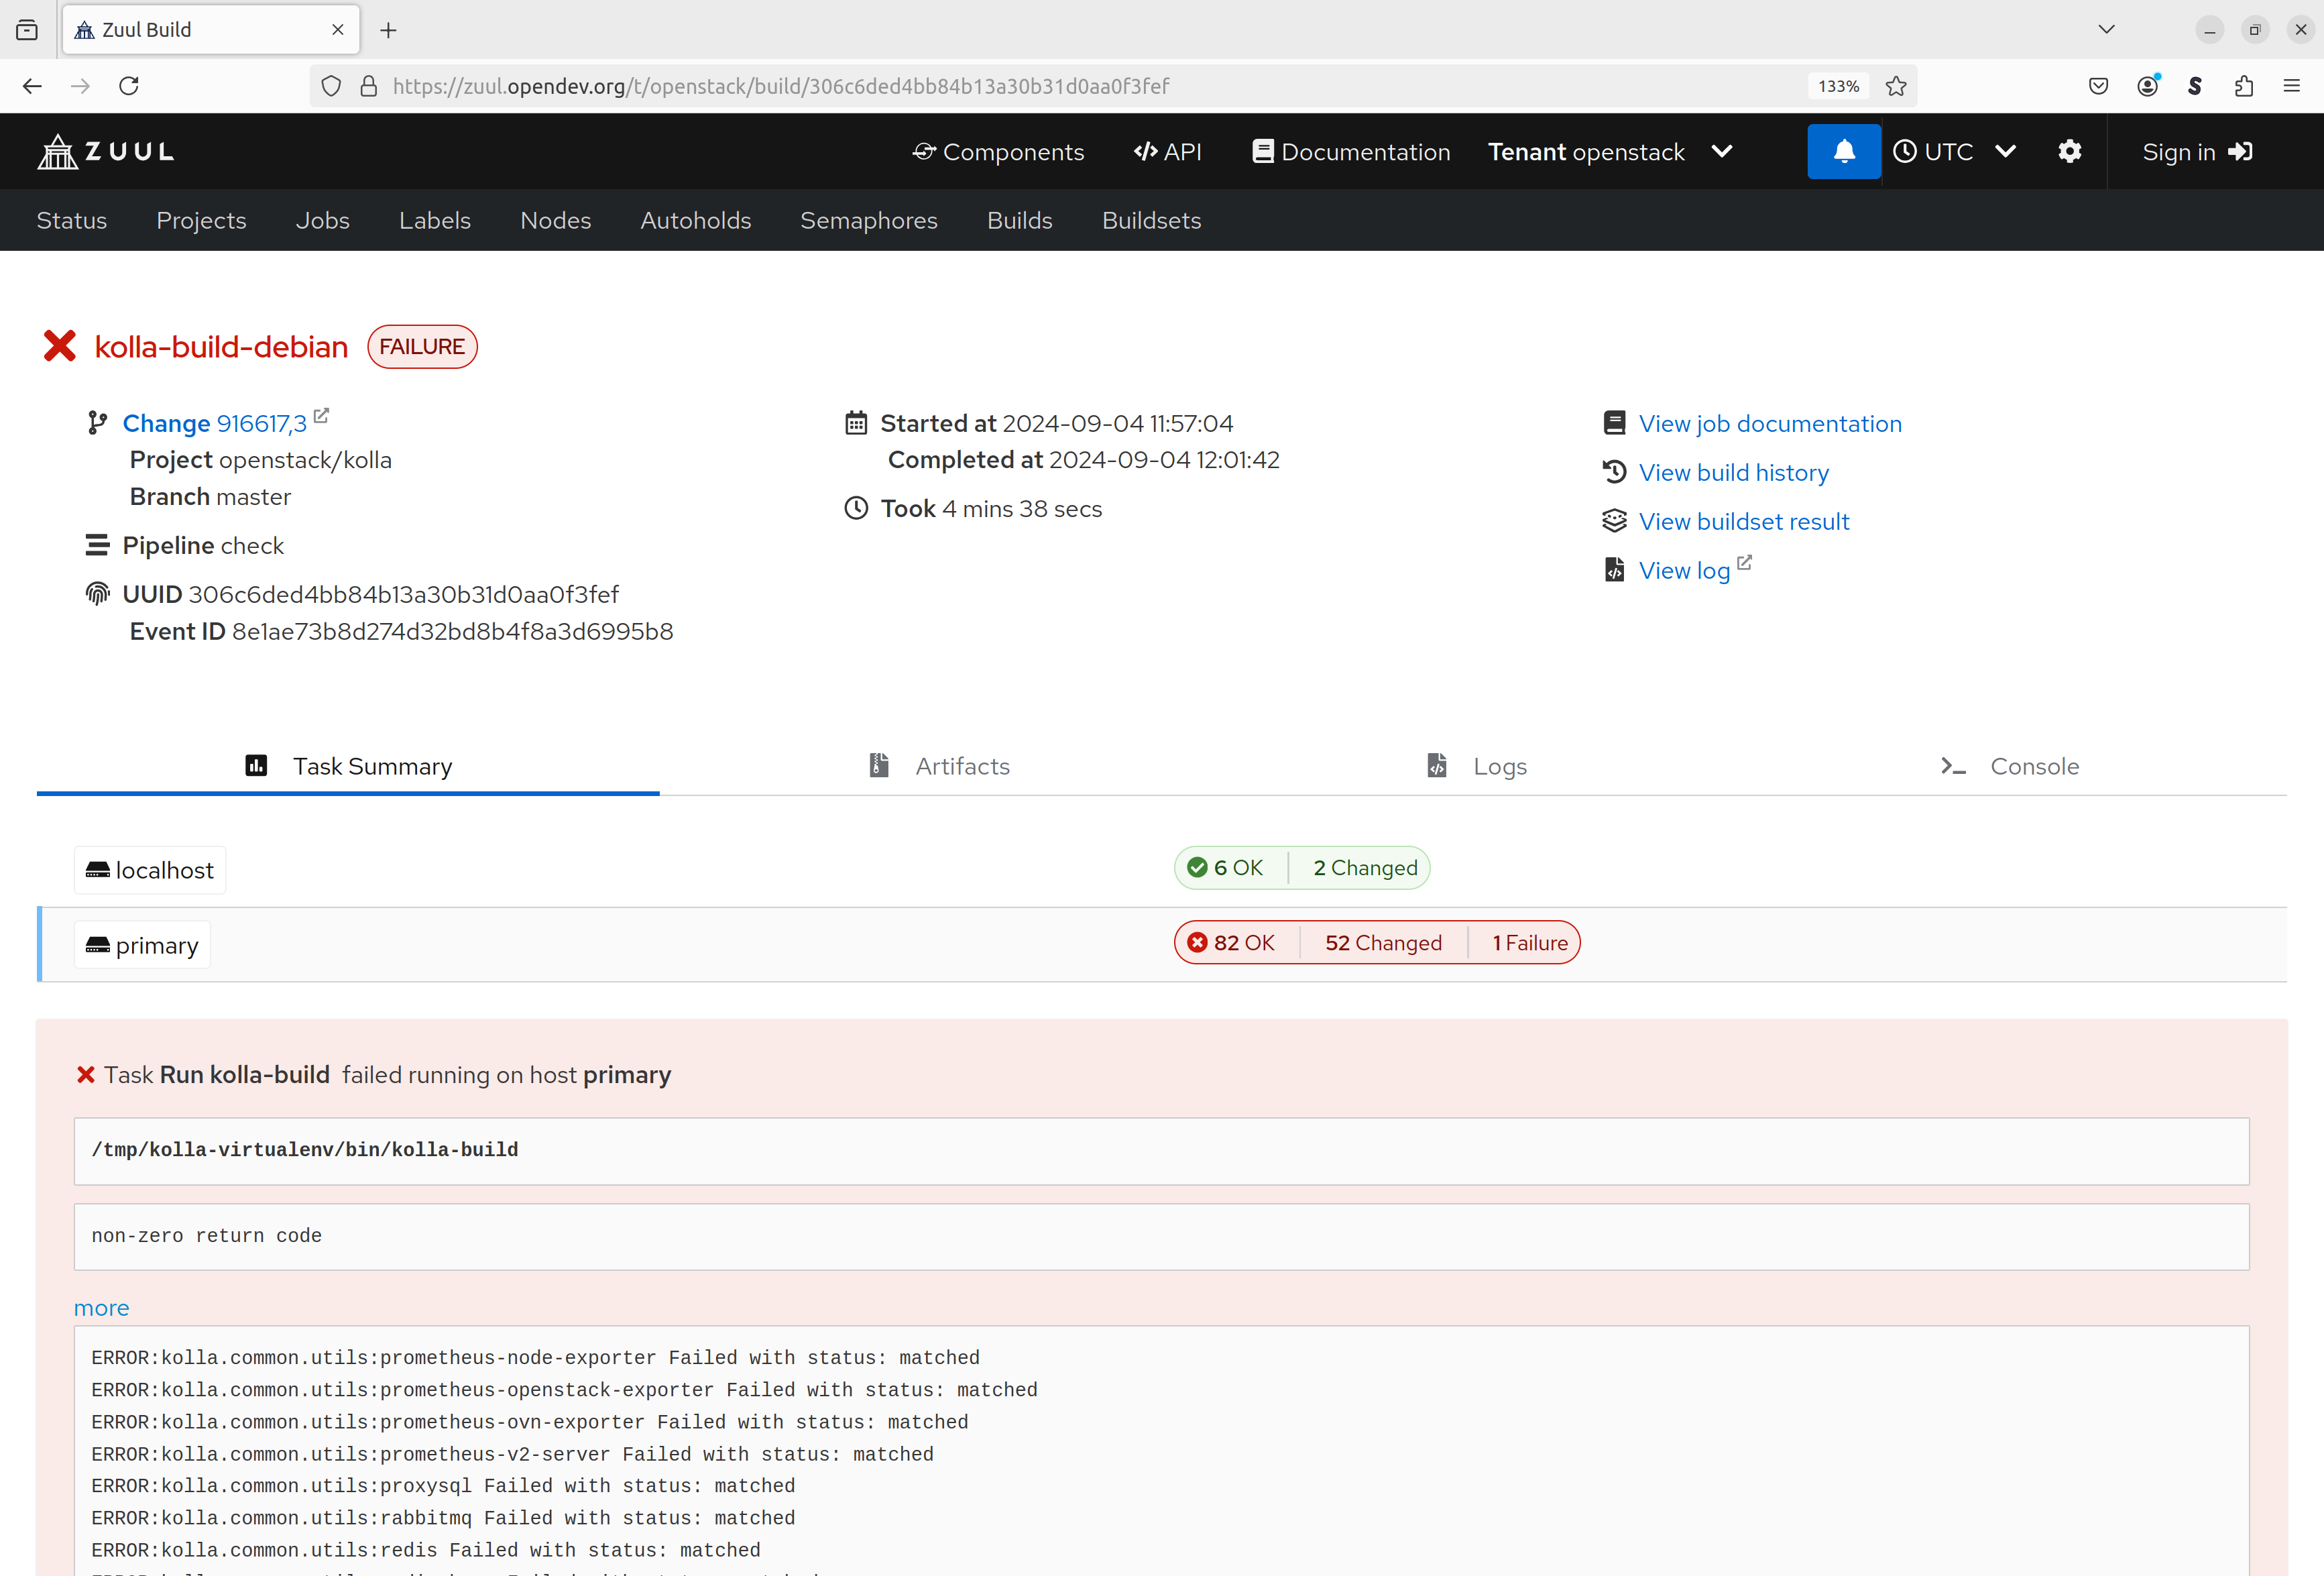Expand the localhost host row
The height and width of the screenshot is (1576, 2324).
(x=150, y=869)
